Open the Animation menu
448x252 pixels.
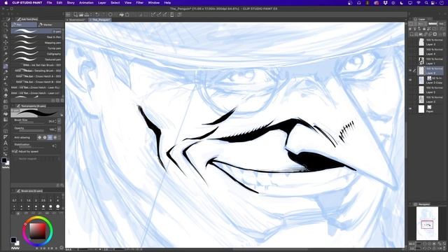tap(86, 3)
